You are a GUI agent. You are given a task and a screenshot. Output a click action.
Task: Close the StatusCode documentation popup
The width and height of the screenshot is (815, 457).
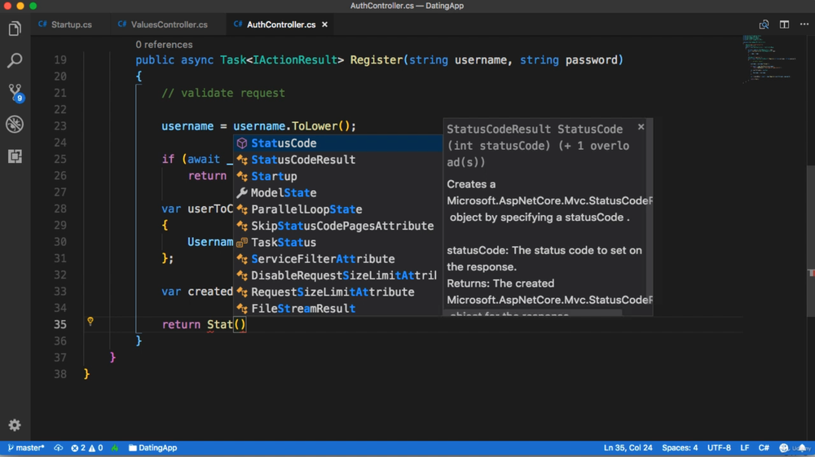click(641, 127)
